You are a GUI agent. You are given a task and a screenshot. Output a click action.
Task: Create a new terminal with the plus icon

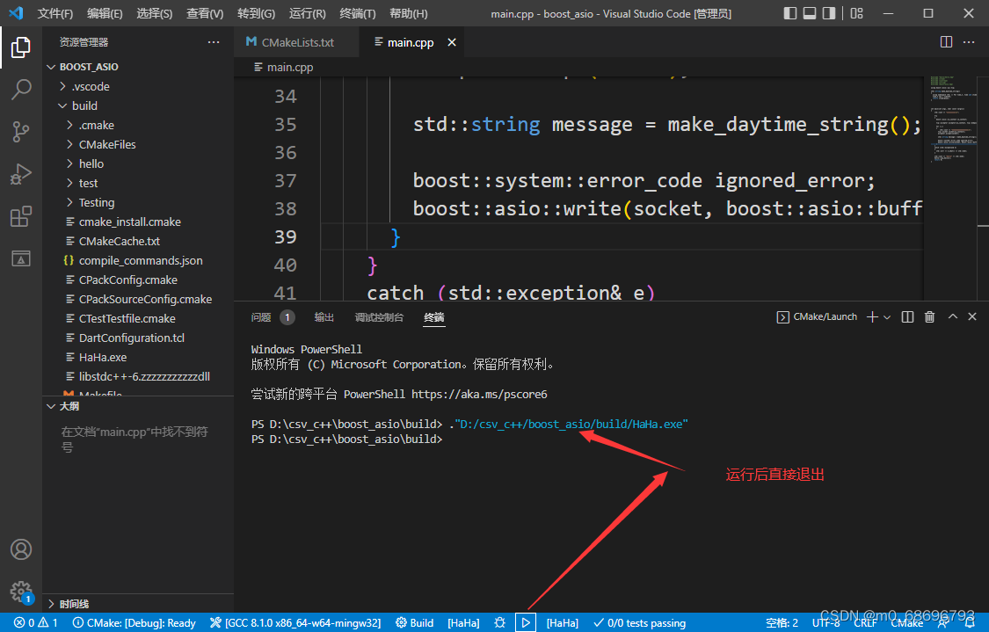pyautogui.click(x=872, y=316)
